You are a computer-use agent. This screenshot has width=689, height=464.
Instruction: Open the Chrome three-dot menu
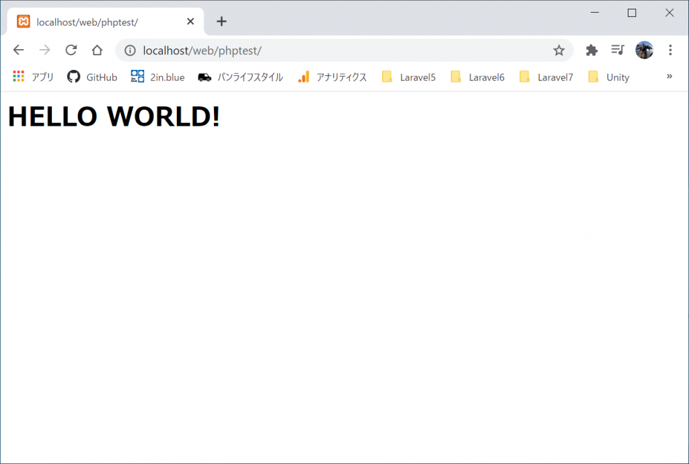click(670, 50)
